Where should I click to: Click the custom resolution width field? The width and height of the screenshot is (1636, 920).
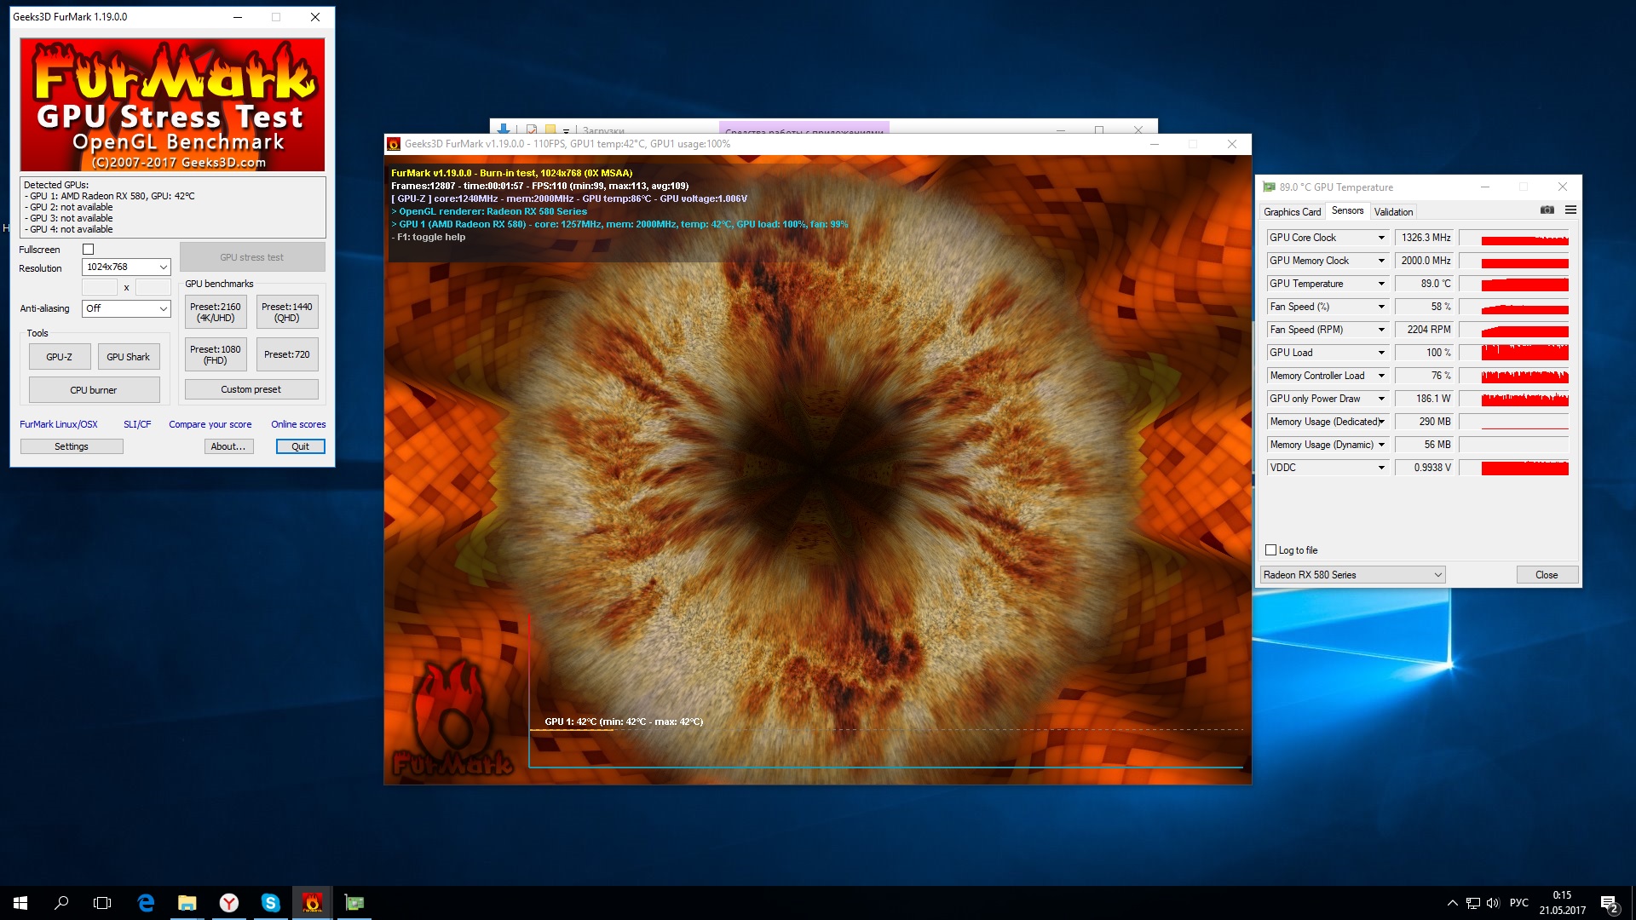(100, 288)
